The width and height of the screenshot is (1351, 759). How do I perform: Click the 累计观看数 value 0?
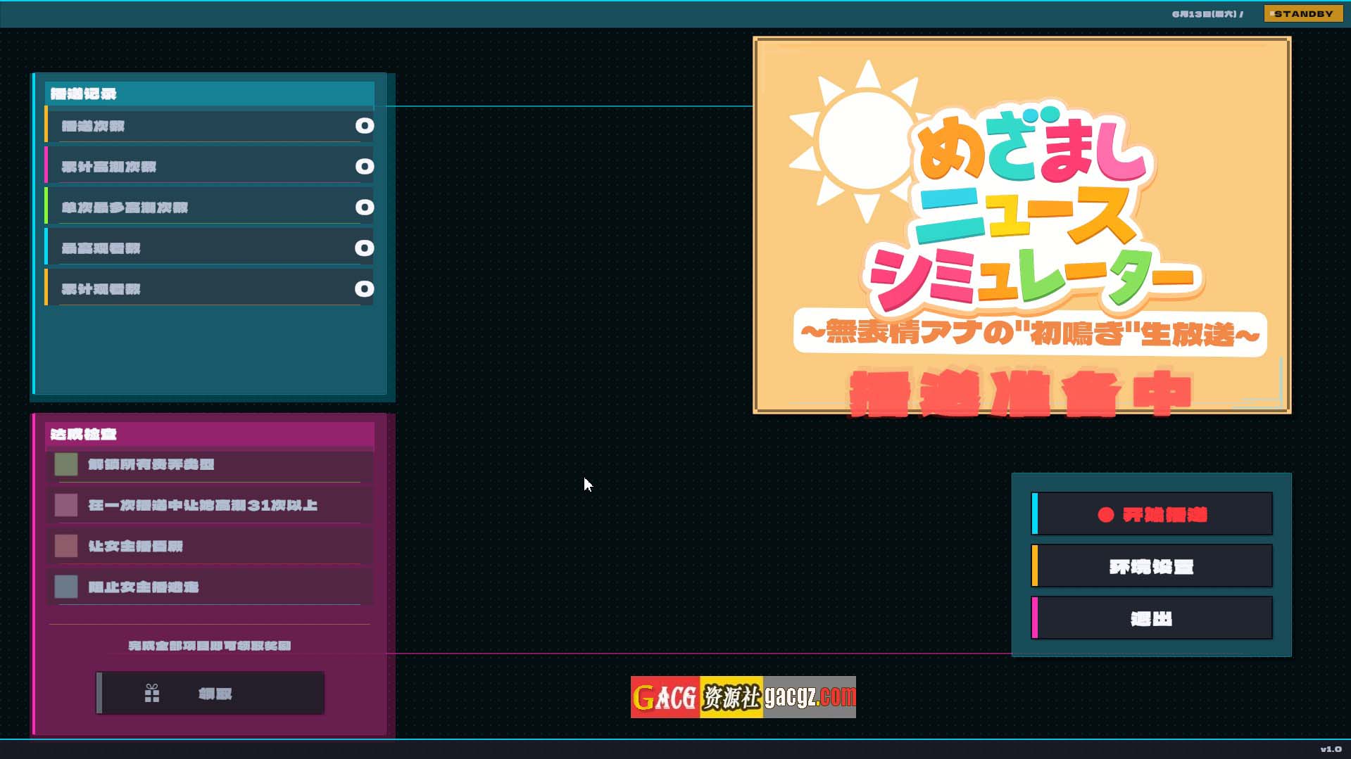[364, 289]
